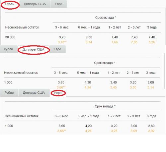Click the 7,95 orange rate in rubles table

click(134, 42)
